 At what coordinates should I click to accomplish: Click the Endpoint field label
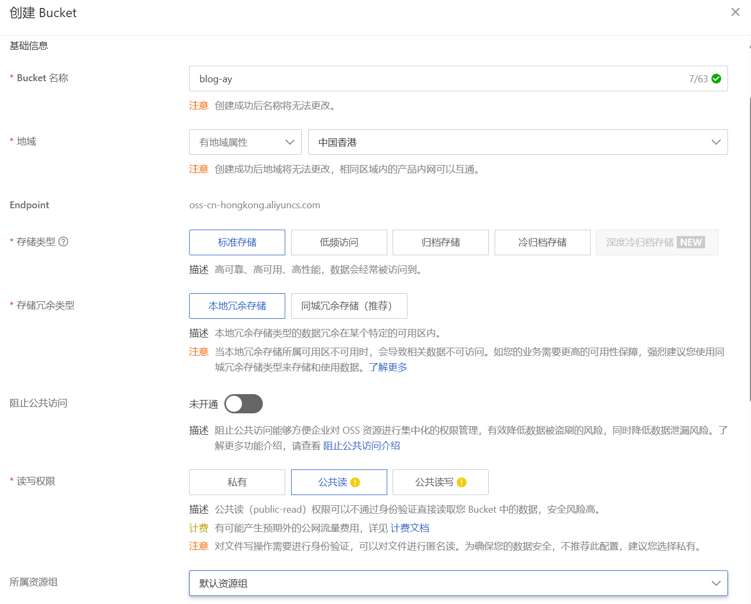pos(29,205)
